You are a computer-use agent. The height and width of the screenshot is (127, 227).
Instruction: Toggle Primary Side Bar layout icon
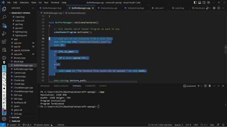[195, 2]
